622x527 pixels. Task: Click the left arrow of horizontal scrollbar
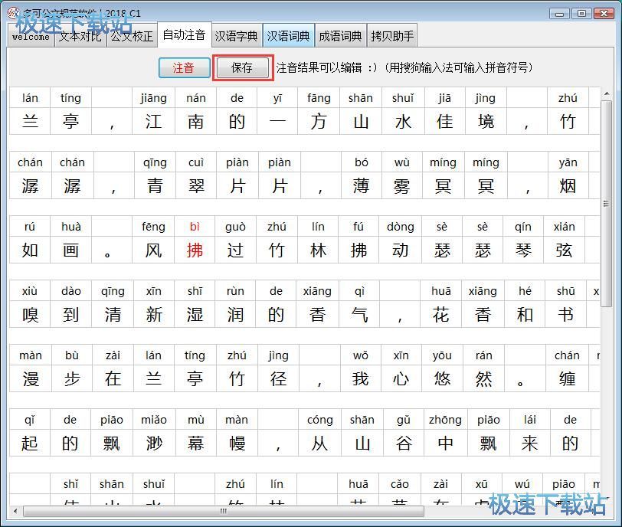(16, 511)
